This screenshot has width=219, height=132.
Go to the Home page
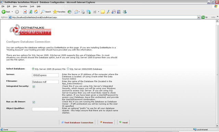36,12
